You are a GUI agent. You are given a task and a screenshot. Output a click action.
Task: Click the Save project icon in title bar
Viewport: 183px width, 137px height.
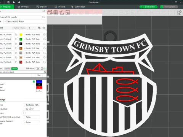point(8,2)
